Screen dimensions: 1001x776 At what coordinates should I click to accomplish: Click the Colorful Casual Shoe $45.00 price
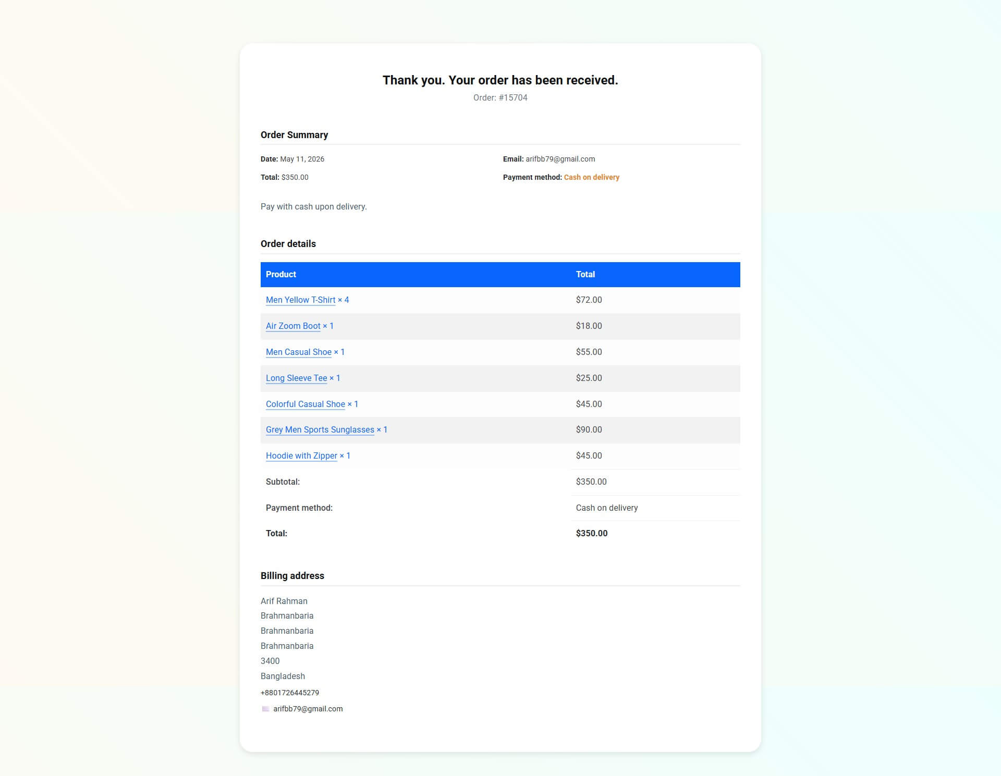click(x=589, y=404)
